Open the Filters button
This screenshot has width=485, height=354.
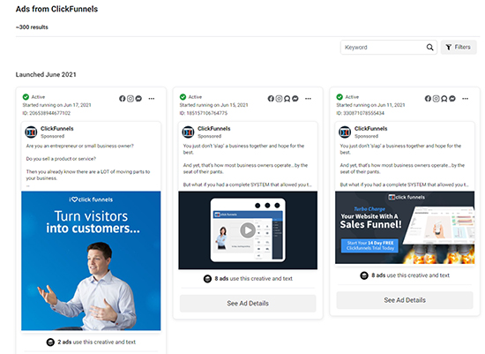(459, 47)
